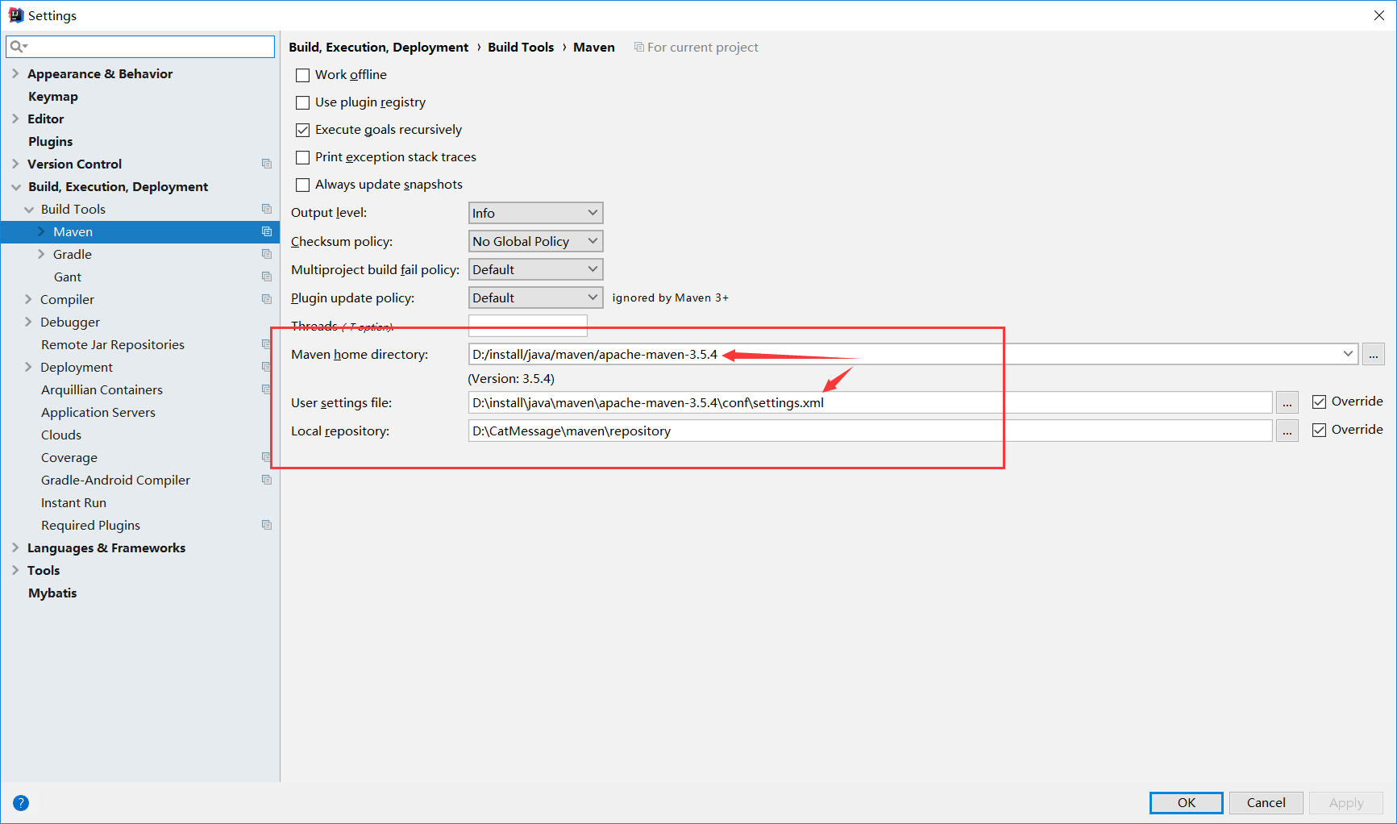The image size is (1397, 824).
Task: Collapse Build, Execution, Deployment node
Action: pyautogui.click(x=15, y=186)
